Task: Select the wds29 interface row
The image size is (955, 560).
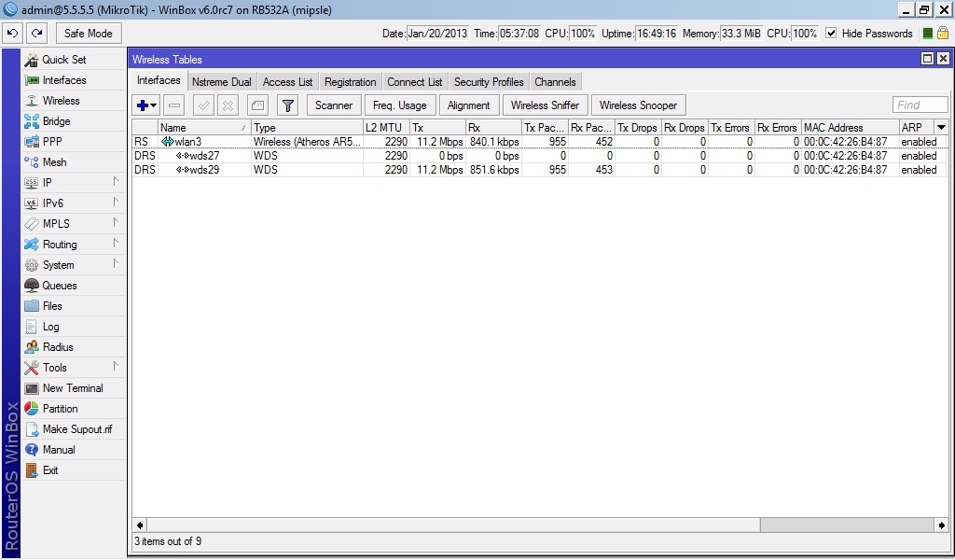Action: pyautogui.click(x=540, y=170)
